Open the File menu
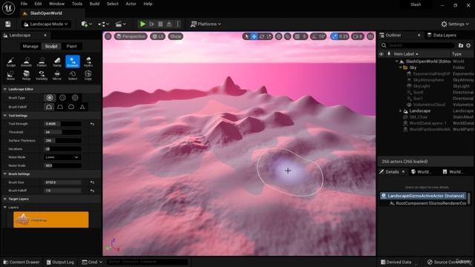This screenshot has height=267, width=475. tap(24, 4)
